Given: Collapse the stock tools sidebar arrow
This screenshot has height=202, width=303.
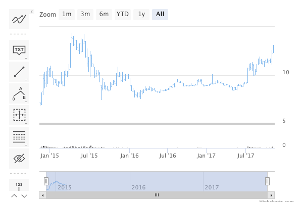Looking at the screenshot, I should tap(31, 12).
